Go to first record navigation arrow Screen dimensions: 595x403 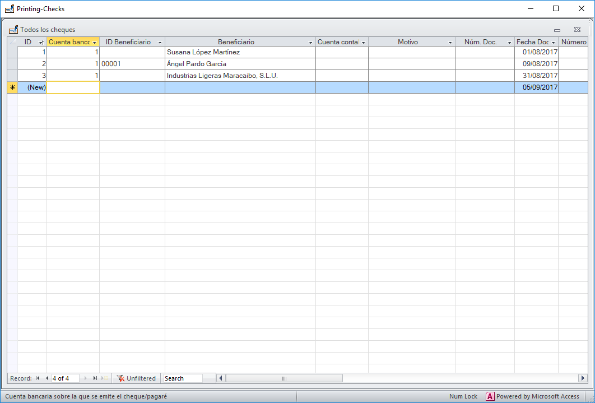pos(38,378)
